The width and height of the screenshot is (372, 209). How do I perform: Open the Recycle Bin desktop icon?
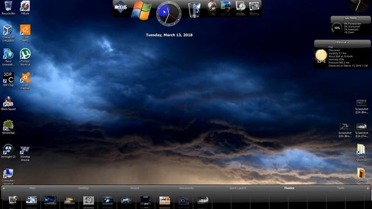pyautogui.click(x=8, y=8)
